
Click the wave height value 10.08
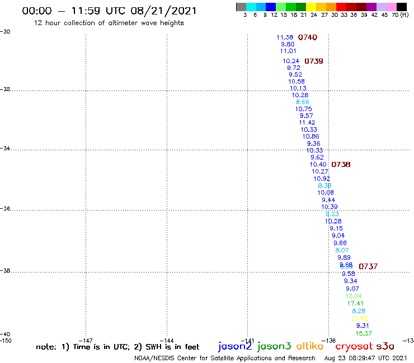point(326,193)
